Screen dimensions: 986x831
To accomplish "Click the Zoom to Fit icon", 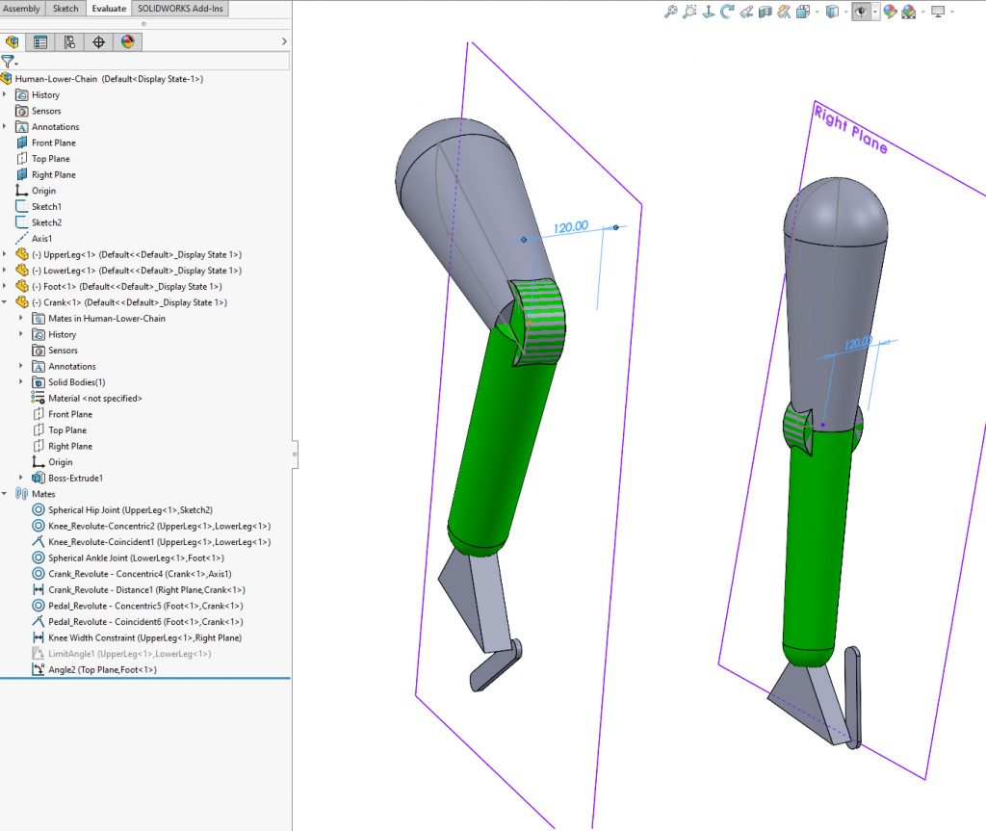I will (671, 12).
